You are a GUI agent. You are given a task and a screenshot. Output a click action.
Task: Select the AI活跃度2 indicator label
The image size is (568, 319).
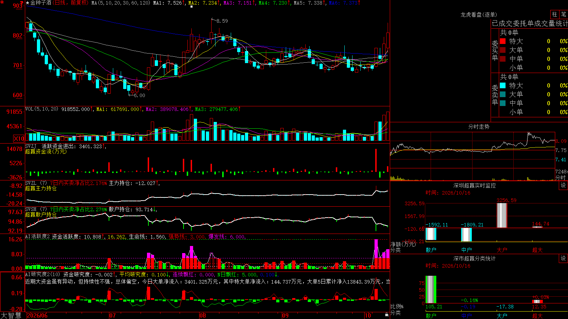point(37,236)
